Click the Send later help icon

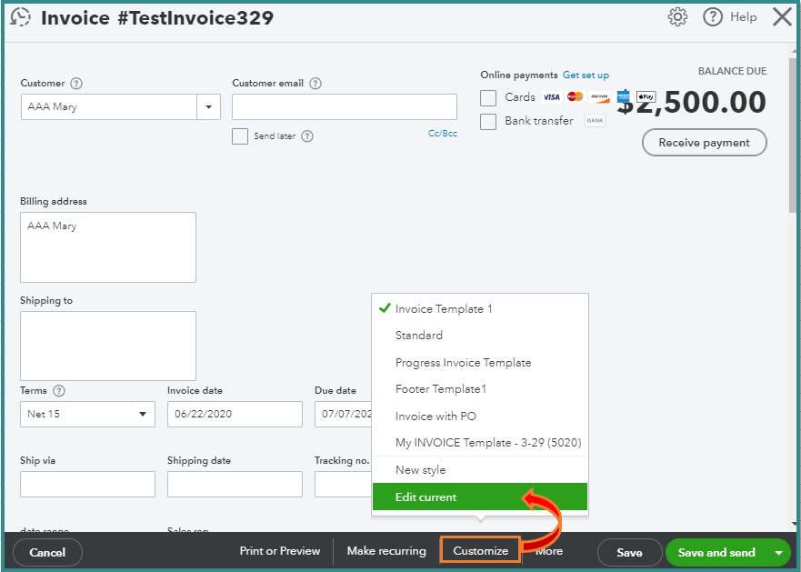tap(307, 136)
